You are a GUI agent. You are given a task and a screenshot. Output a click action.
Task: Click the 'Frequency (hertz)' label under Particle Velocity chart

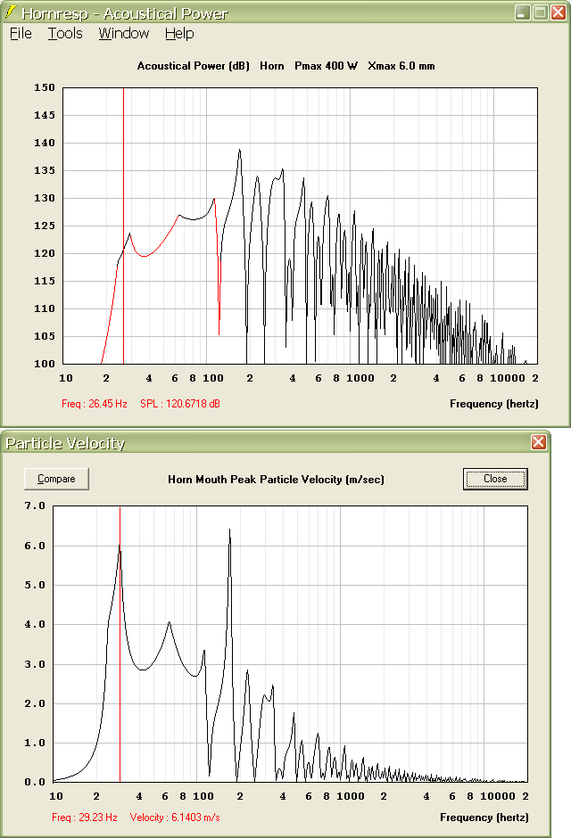484,817
